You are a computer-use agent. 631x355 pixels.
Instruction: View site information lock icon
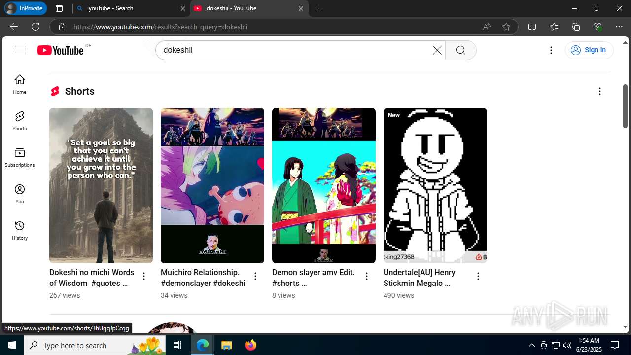(x=62, y=27)
